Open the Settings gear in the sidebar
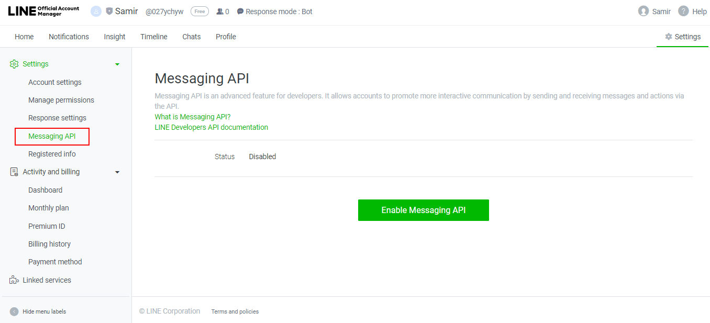The image size is (710, 323). 14,63
